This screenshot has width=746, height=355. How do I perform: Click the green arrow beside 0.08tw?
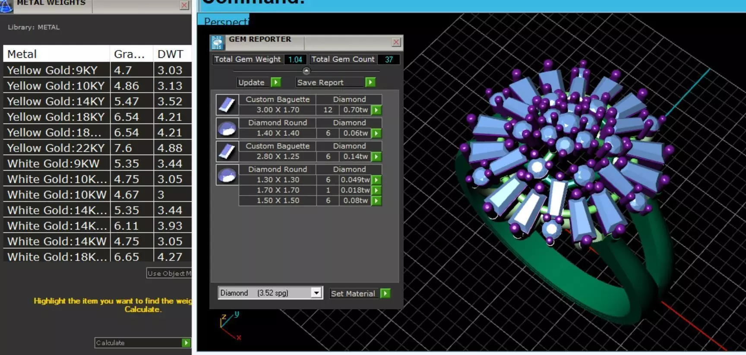(376, 200)
